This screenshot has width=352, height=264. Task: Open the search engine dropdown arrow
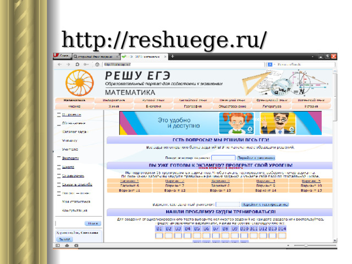click(x=274, y=64)
